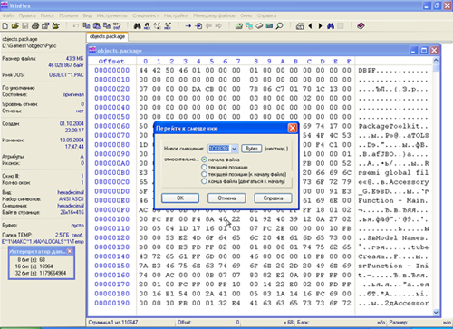The image size is (453, 329).
Task: Click the 'OBJECT~1.PAC' DOS name value
Action: [66, 74]
